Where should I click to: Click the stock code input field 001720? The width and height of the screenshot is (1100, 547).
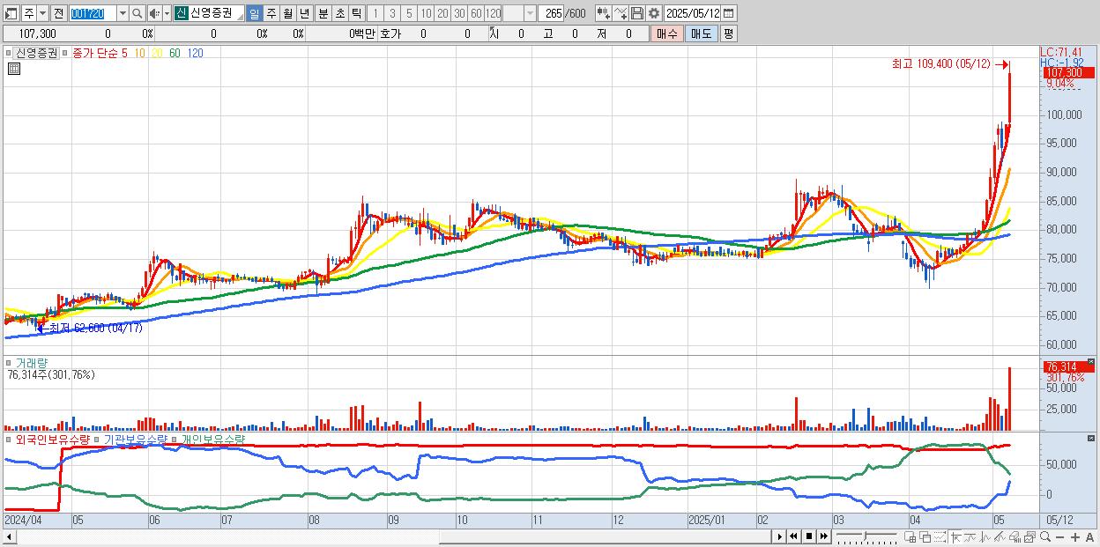93,14
